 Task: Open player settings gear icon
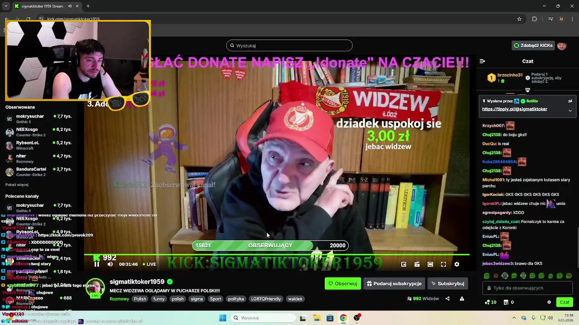pos(457,265)
